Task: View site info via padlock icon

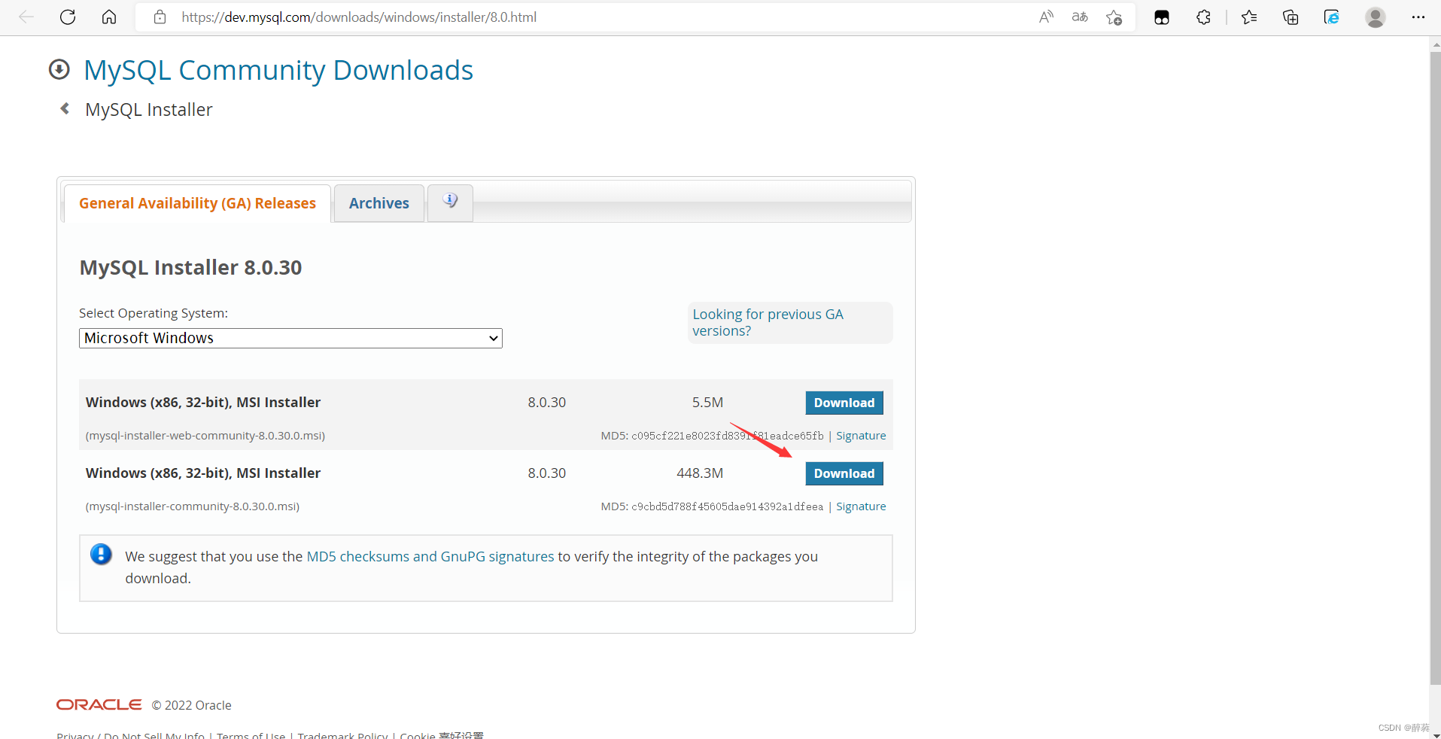Action: pos(160,17)
